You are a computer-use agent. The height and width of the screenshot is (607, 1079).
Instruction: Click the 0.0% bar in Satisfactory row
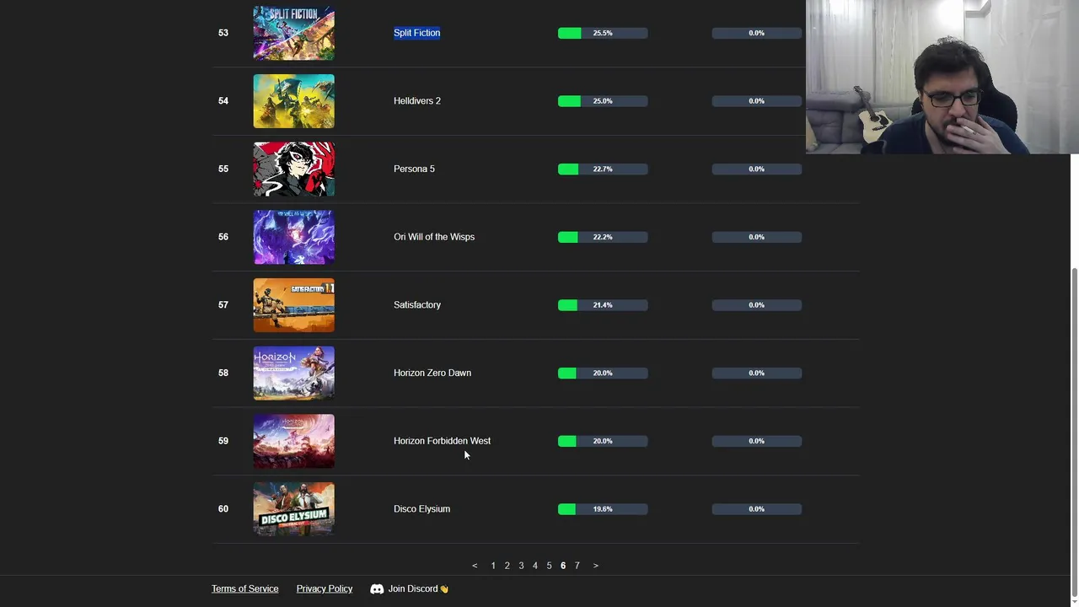(757, 305)
